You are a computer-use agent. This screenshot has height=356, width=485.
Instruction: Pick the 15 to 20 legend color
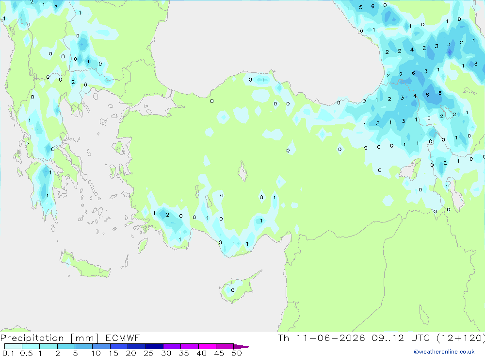coord(119,346)
